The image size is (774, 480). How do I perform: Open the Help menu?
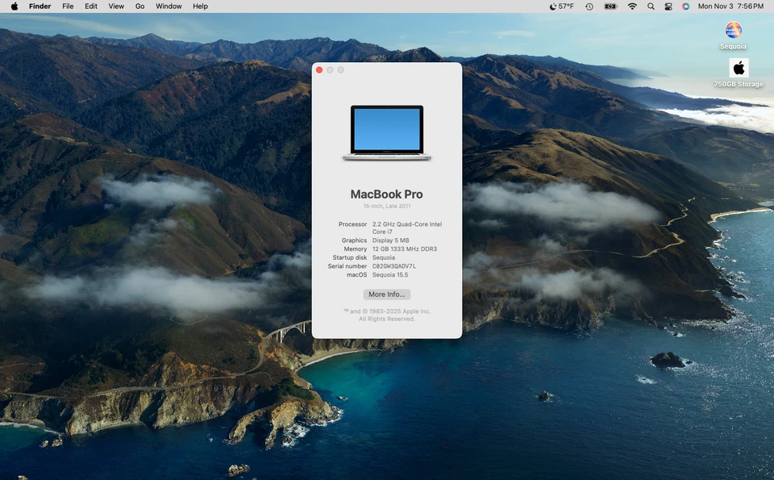(x=199, y=6)
